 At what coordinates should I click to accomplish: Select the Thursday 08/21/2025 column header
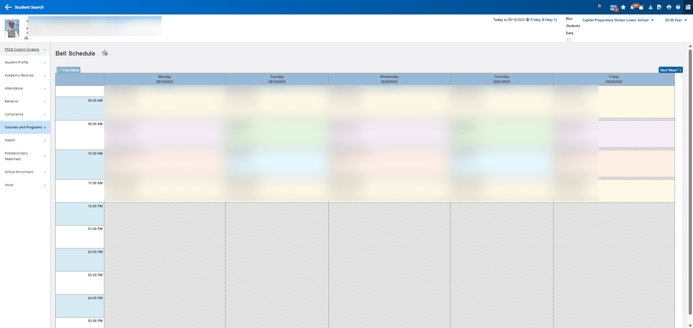point(502,79)
